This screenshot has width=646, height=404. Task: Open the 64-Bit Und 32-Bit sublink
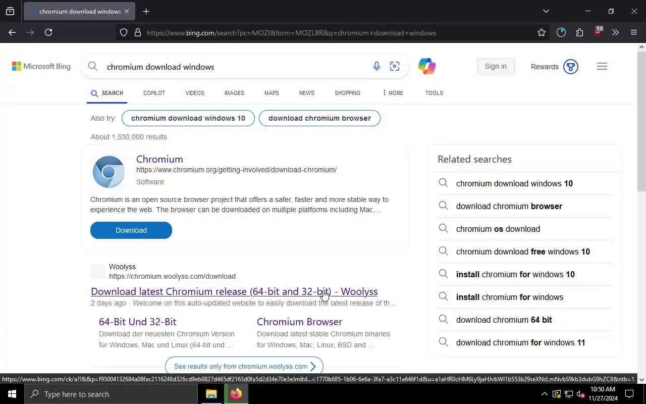137,322
